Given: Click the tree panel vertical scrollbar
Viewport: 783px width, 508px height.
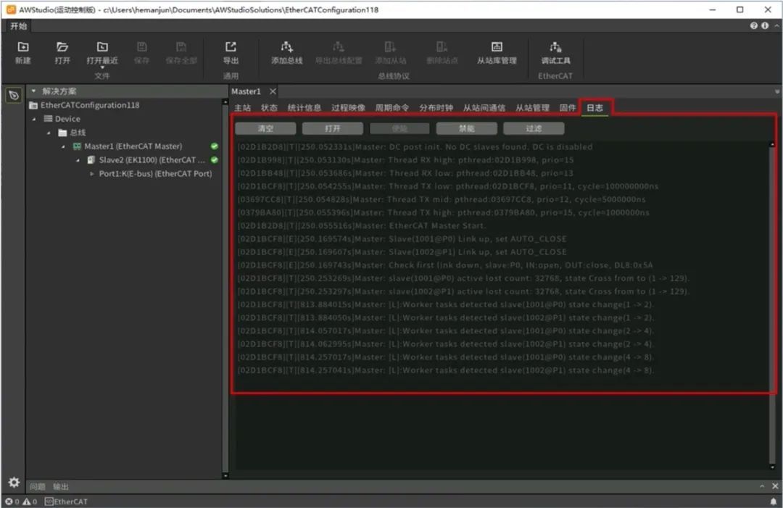Looking at the screenshot, I should pyautogui.click(x=225, y=288).
